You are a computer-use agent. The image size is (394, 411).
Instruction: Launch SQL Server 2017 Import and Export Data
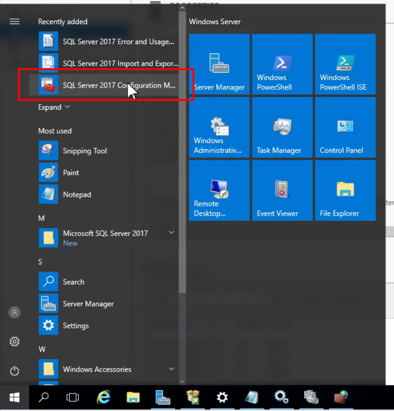(x=104, y=63)
